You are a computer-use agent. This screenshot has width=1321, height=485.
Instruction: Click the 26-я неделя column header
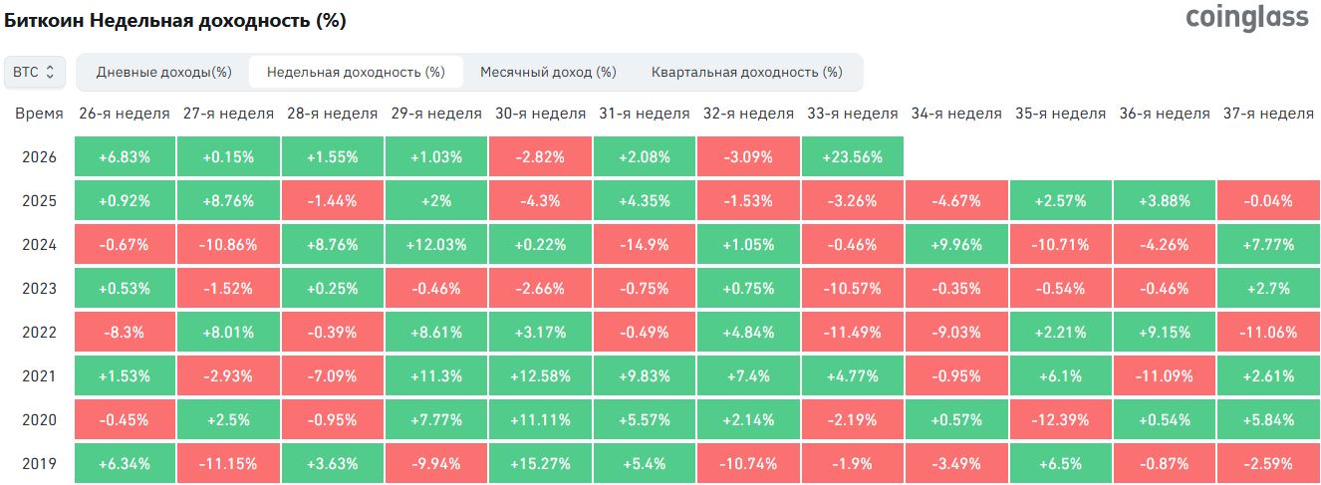coord(125,114)
